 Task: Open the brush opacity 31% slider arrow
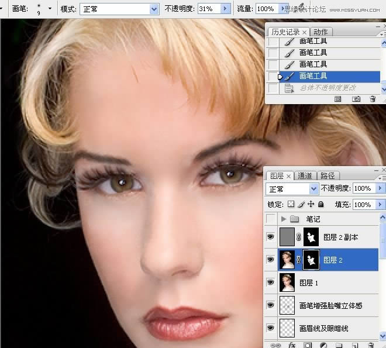tap(225, 9)
